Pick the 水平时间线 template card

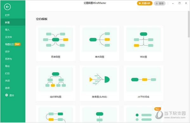point(143,83)
